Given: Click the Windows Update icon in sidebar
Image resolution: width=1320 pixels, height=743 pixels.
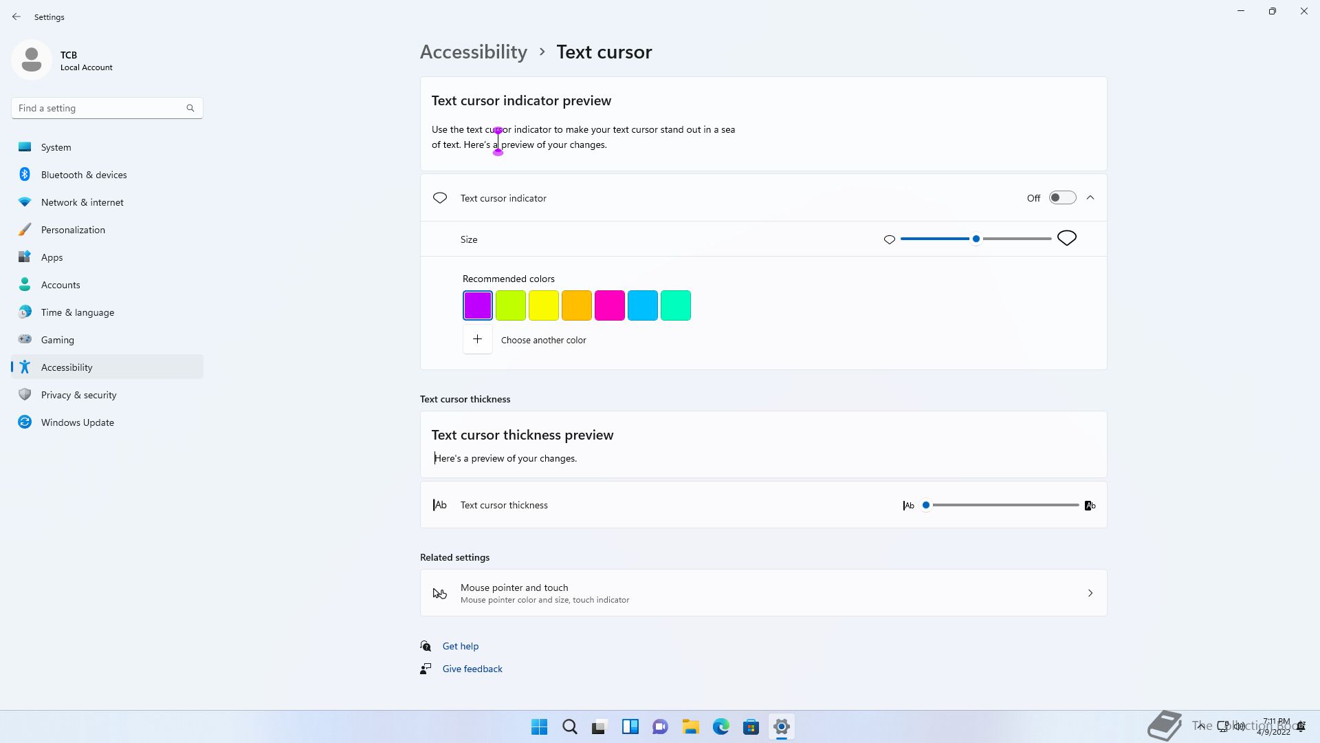Looking at the screenshot, I should tap(25, 422).
